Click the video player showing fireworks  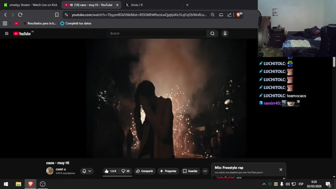click(166, 98)
